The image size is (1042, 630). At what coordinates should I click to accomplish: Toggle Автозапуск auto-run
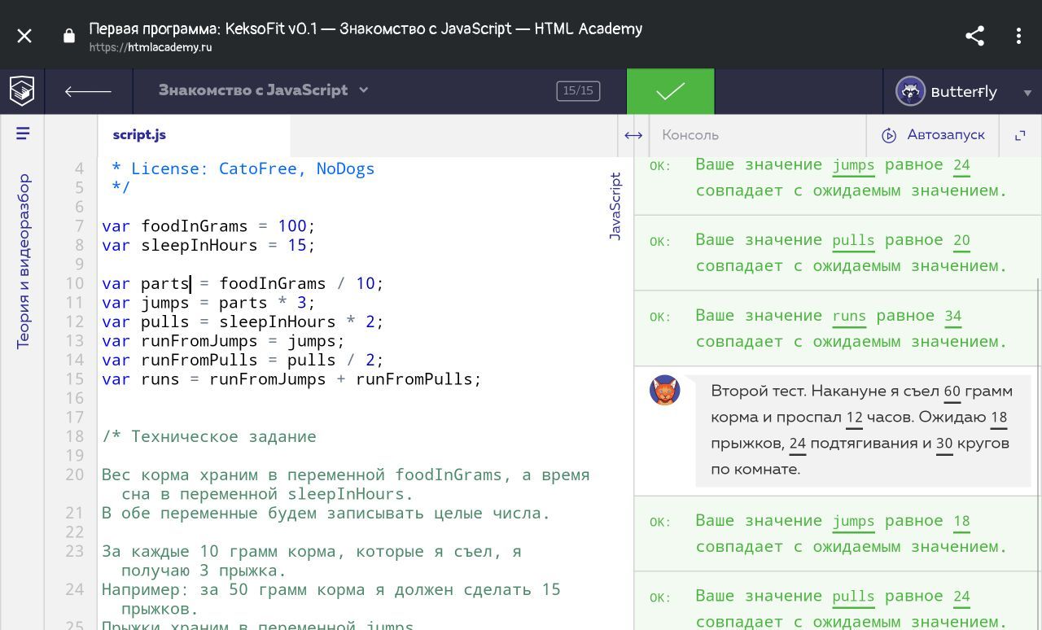[x=934, y=135]
